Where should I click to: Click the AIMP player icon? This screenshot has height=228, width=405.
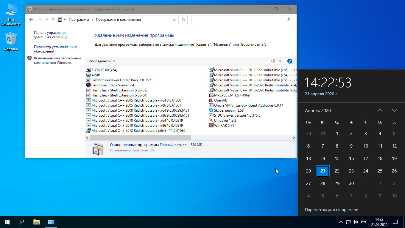point(88,75)
